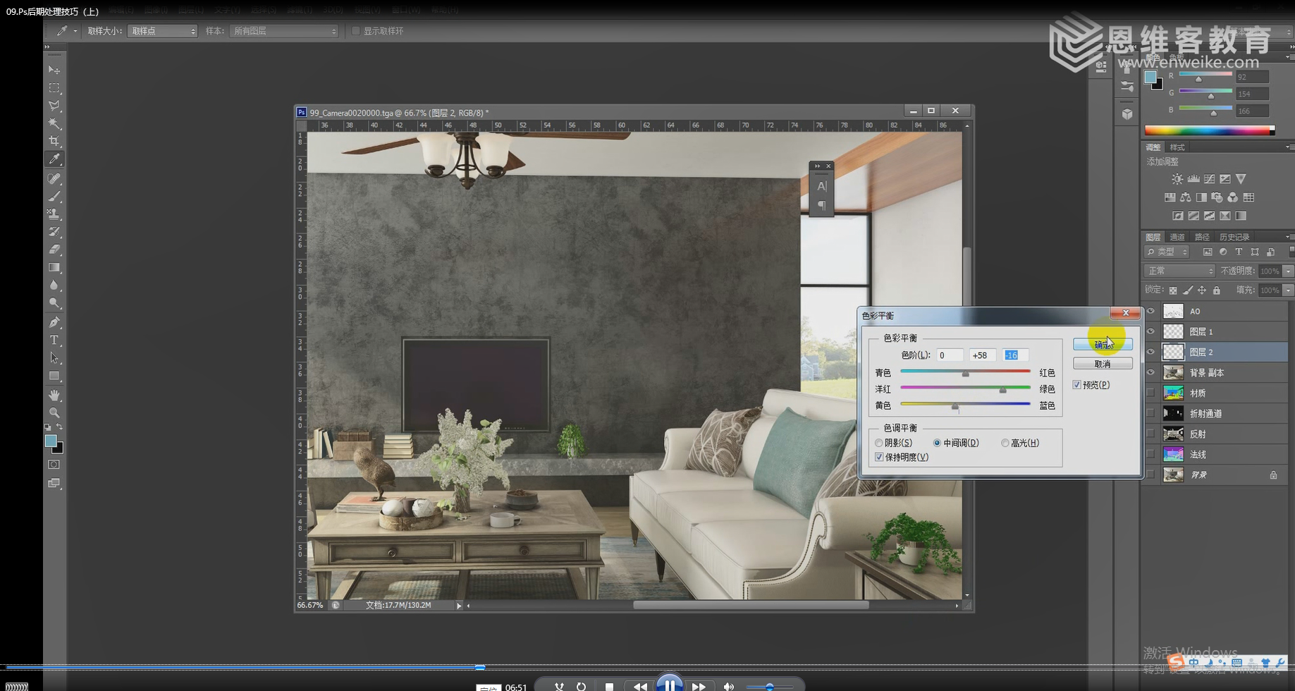Viewport: 1295px width, 691px height.
Task: Select the 阴影 shadows radio button
Action: [x=879, y=443]
